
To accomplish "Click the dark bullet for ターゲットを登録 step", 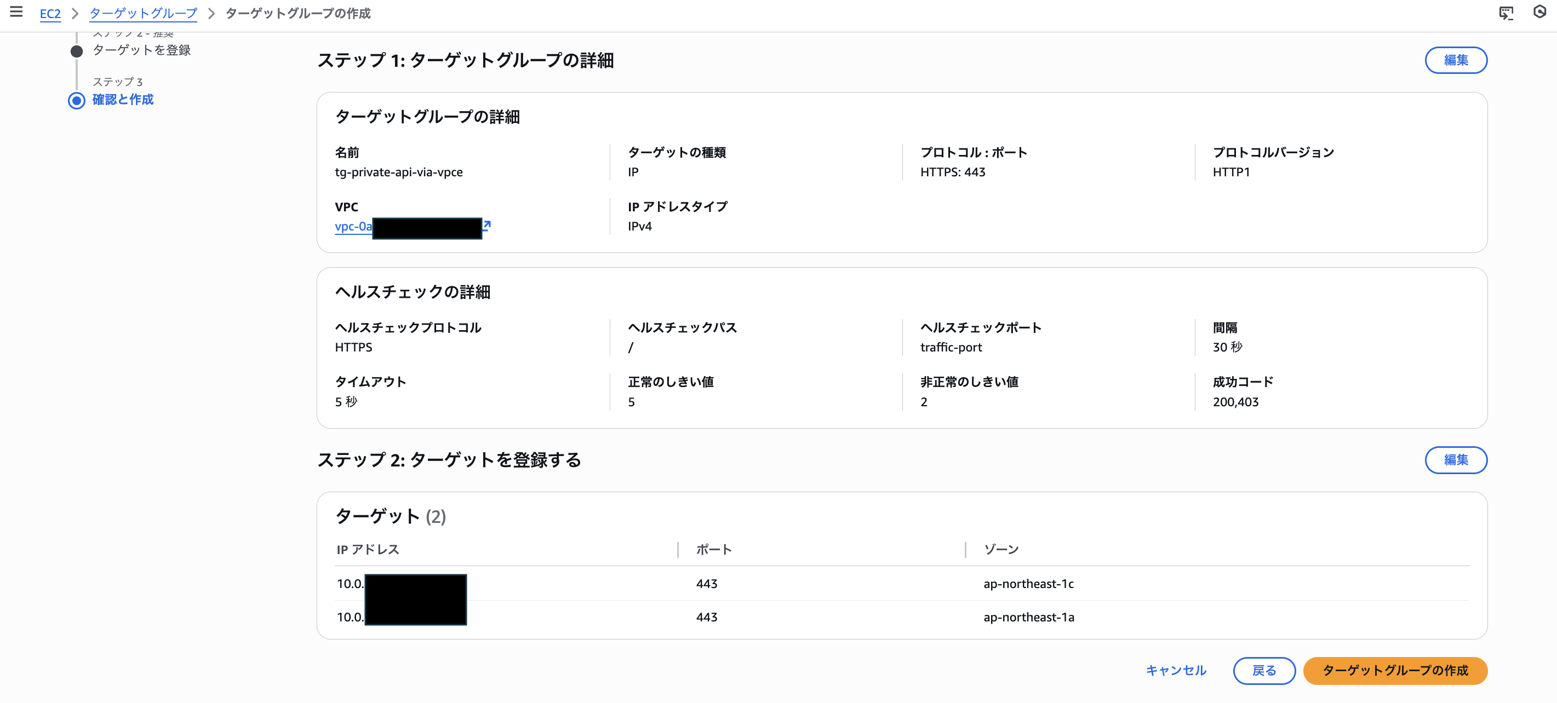I will pos(77,51).
